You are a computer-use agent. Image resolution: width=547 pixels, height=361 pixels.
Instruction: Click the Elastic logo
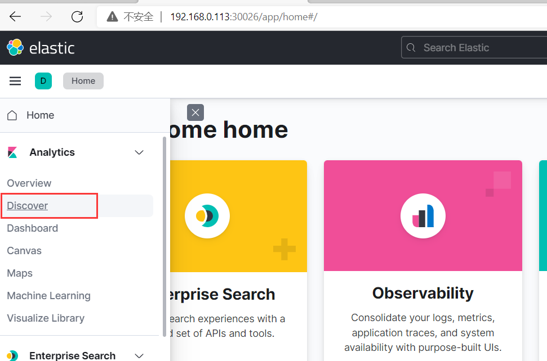[41, 48]
